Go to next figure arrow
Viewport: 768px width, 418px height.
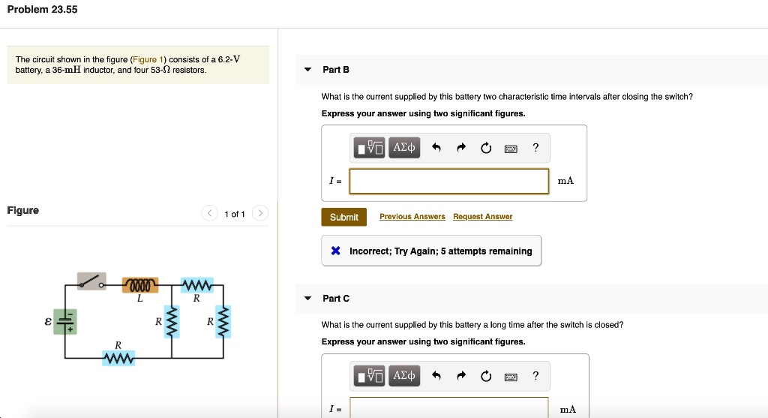[260, 213]
